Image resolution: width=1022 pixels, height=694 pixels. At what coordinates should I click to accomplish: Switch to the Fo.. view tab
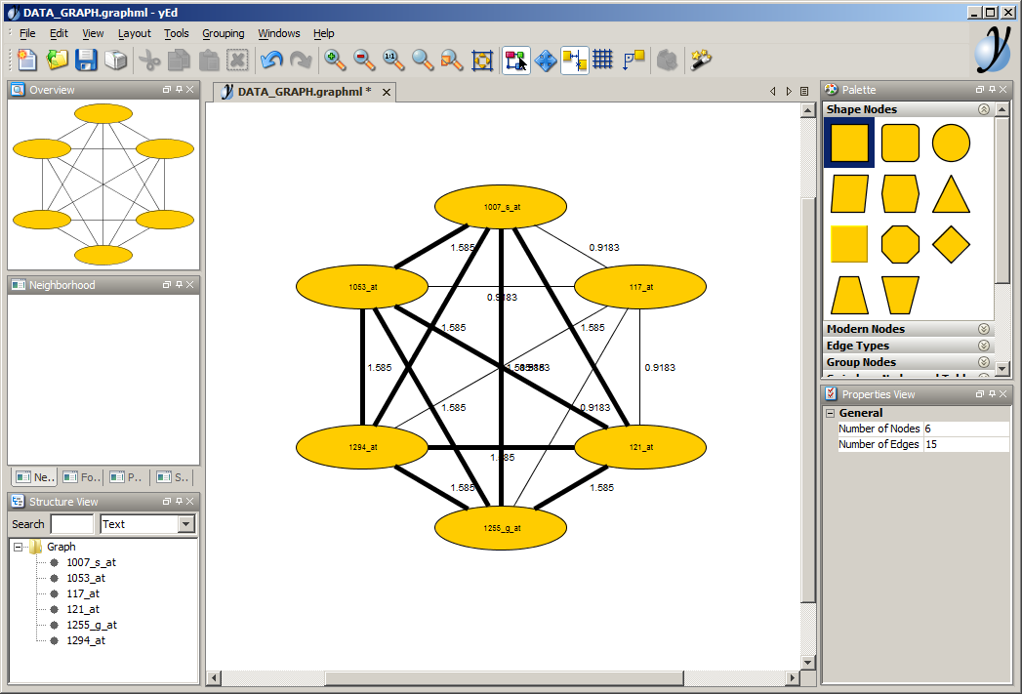click(81, 477)
